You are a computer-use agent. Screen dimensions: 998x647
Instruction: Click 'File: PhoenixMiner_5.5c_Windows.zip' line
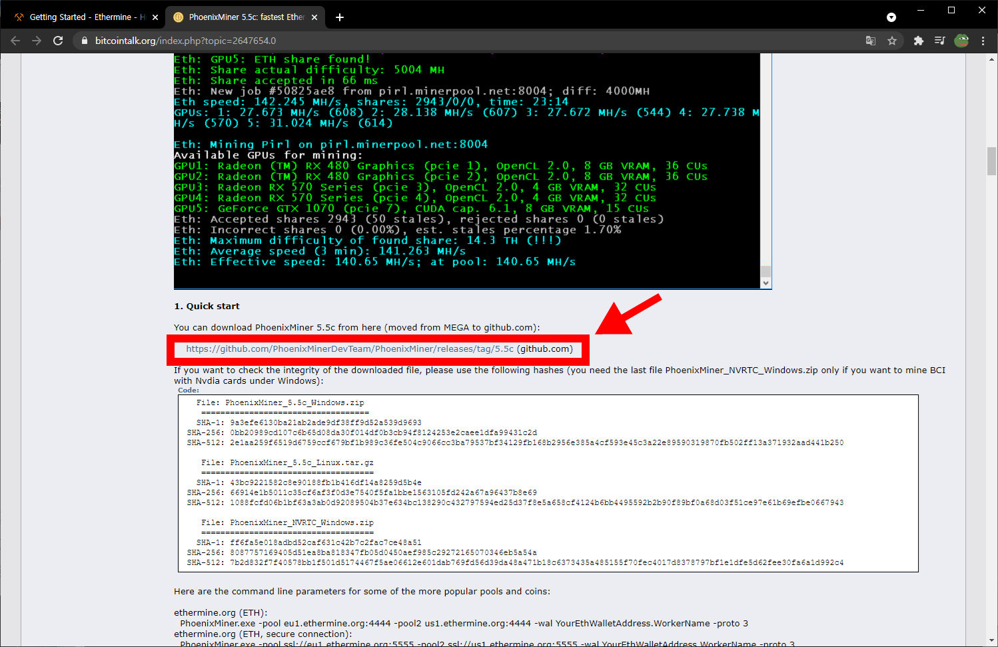[x=280, y=402]
